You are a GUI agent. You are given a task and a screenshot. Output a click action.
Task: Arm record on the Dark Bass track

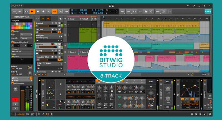point(52,29)
